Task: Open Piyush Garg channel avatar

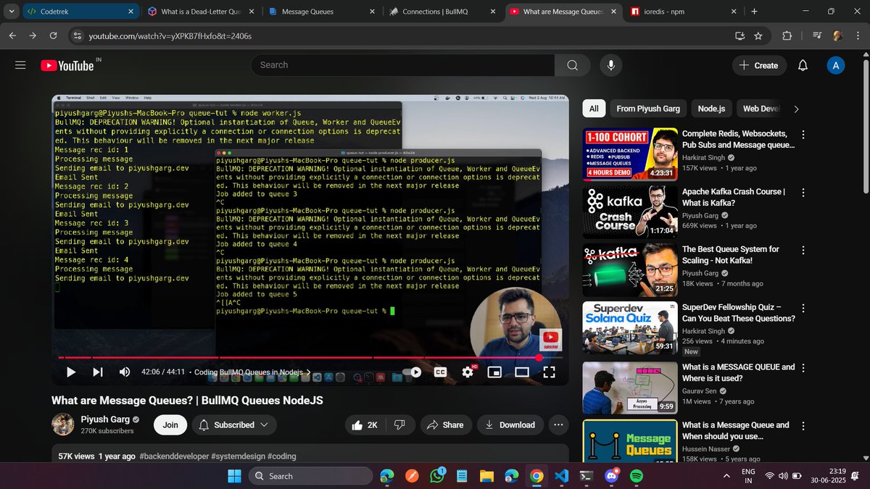Action: 63,425
